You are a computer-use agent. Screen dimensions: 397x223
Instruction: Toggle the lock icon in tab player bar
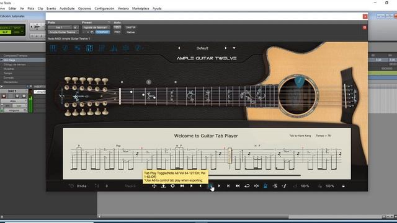343,186
